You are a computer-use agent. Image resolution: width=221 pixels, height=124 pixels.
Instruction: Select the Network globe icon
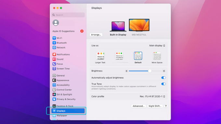click(54, 47)
